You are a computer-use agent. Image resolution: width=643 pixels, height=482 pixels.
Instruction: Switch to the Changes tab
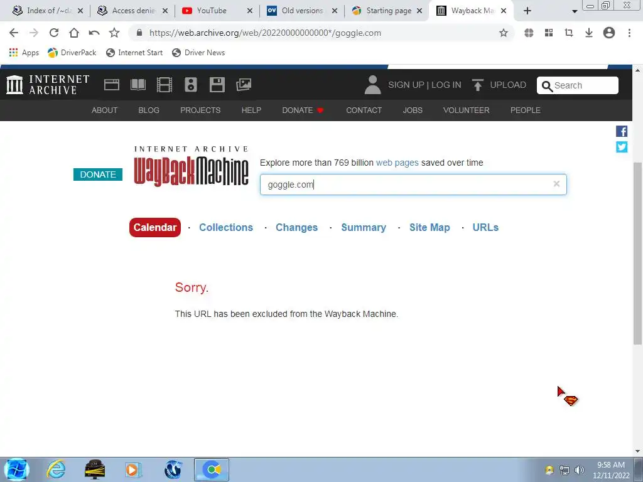click(296, 227)
